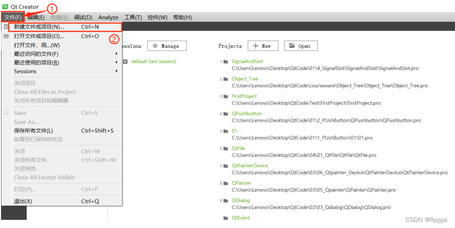
Task: Click the SignalAndSlot.pro file path
Action: [325, 68]
